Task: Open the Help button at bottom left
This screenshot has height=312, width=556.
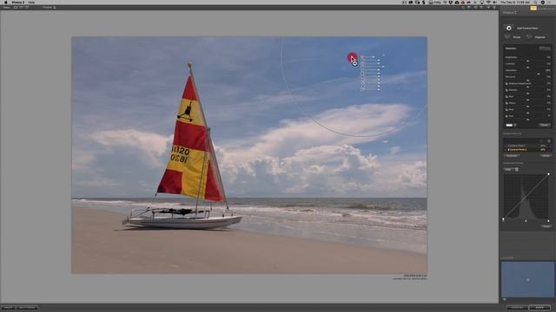Action: [x=8, y=308]
